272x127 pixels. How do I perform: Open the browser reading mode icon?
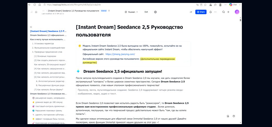(x=201, y=5)
